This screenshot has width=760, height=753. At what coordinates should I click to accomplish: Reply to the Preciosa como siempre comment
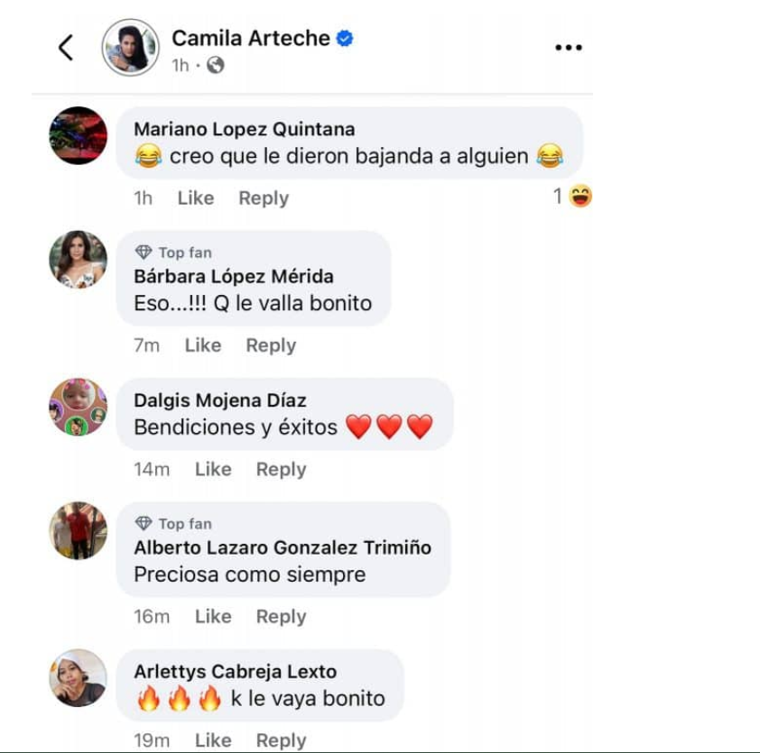pos(281,617)
